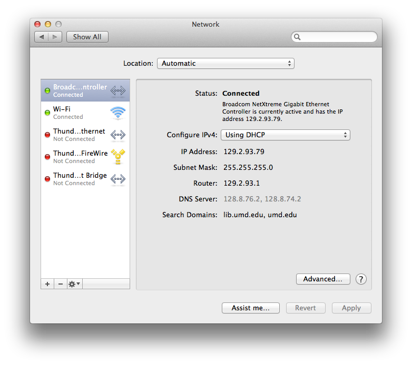
Task: Click the Broadcom controller Ethernet icon
Action: tap(117, 91)
